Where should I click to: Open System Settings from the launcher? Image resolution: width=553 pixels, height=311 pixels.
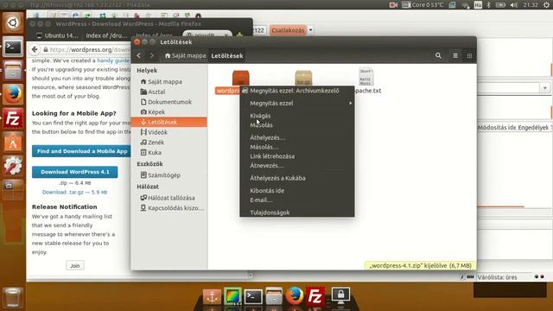(13, 165)
